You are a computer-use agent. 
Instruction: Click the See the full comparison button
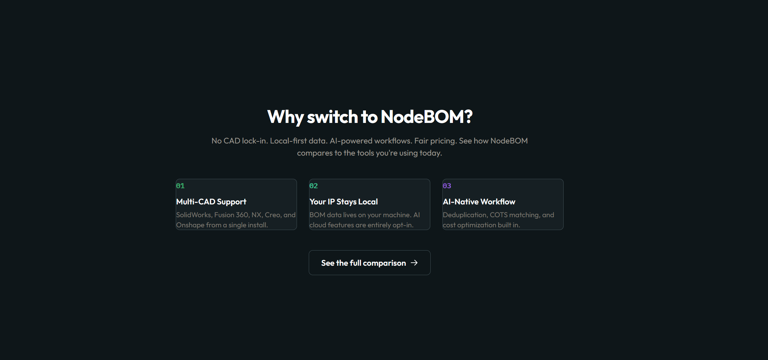tap(369, 263)
